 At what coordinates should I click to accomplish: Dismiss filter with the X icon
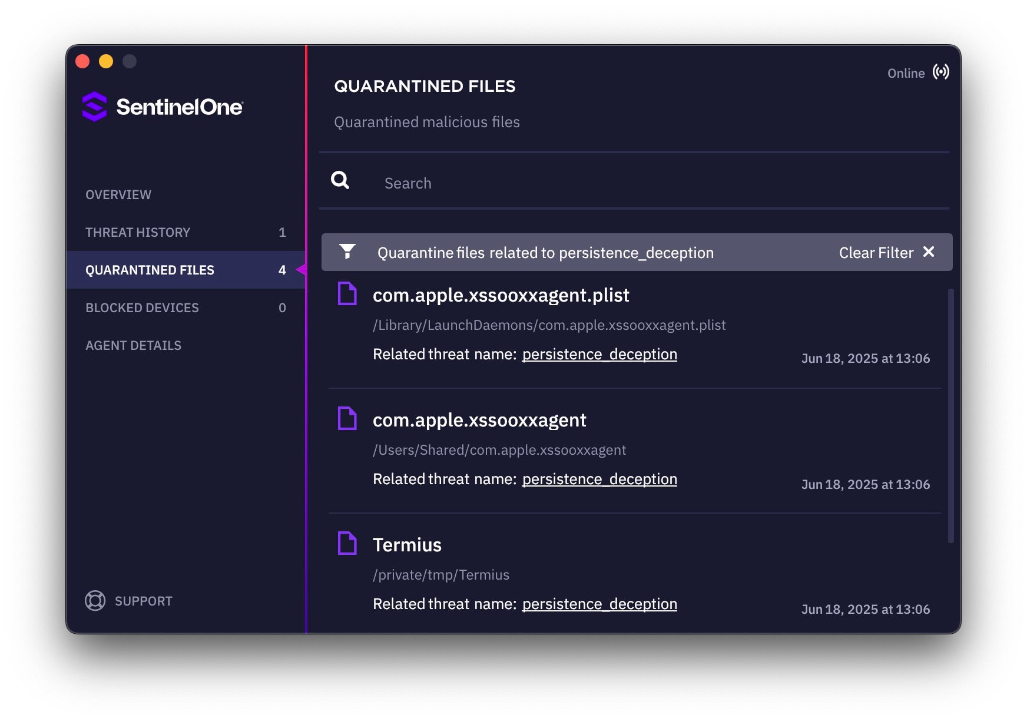click(929, 252)
